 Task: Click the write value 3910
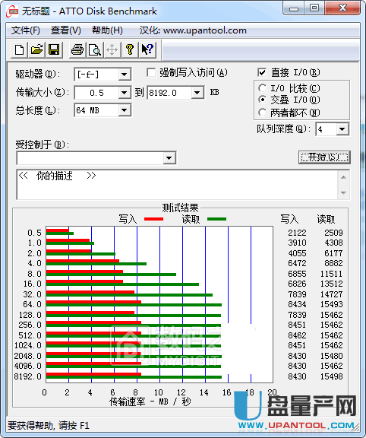pyautogui.click(x=297, y=243)
